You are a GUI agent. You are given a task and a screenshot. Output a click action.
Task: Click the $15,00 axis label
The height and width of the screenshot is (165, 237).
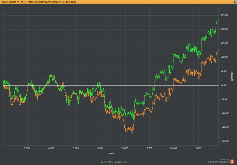[x=224, y=43]
